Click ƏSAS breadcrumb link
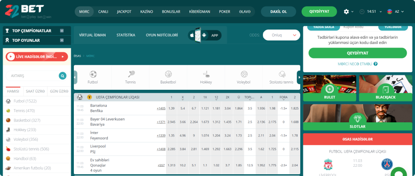The image size is (415, 176). tap(77, 56)
